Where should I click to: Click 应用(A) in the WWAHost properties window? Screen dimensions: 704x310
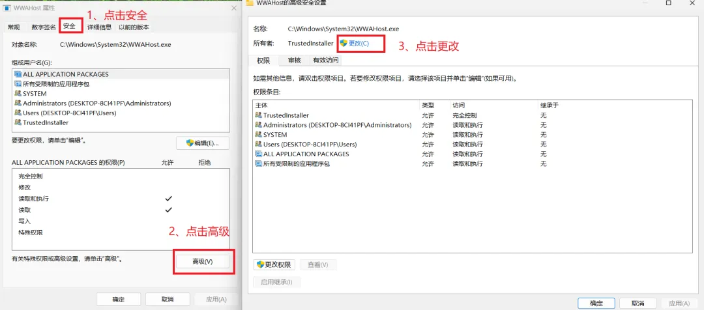(216, 299)
